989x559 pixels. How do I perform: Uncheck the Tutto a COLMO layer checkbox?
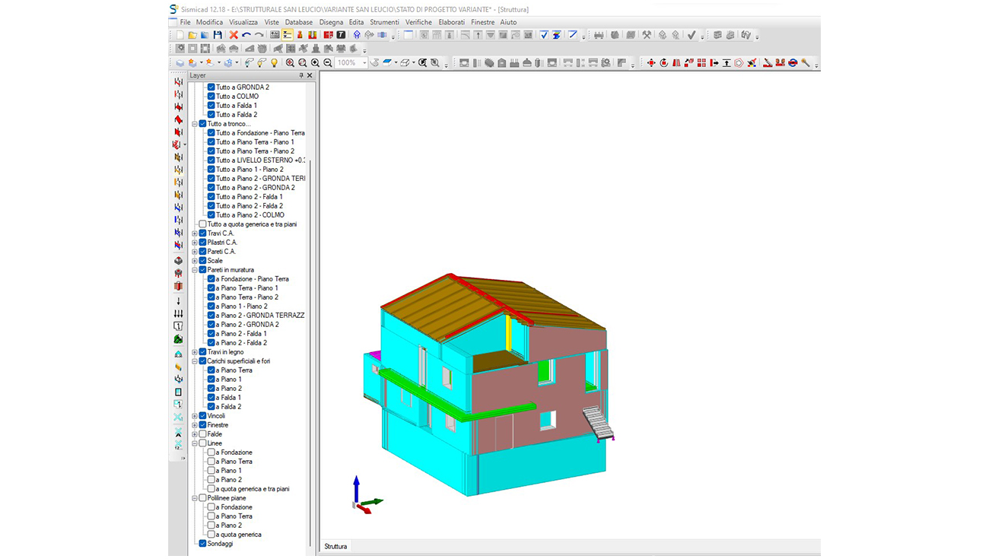coord(211,97)
